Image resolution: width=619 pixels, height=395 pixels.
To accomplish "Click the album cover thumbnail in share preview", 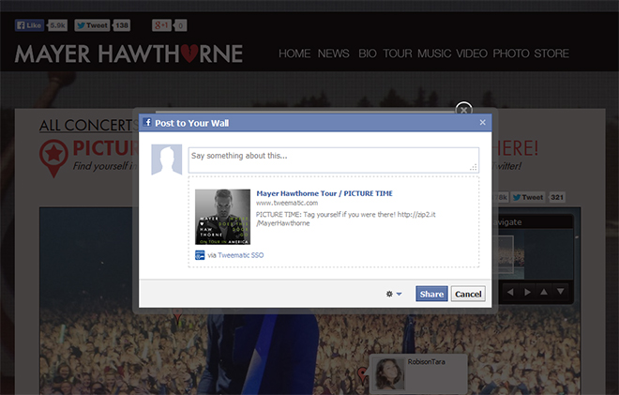I will click(222, 217).
